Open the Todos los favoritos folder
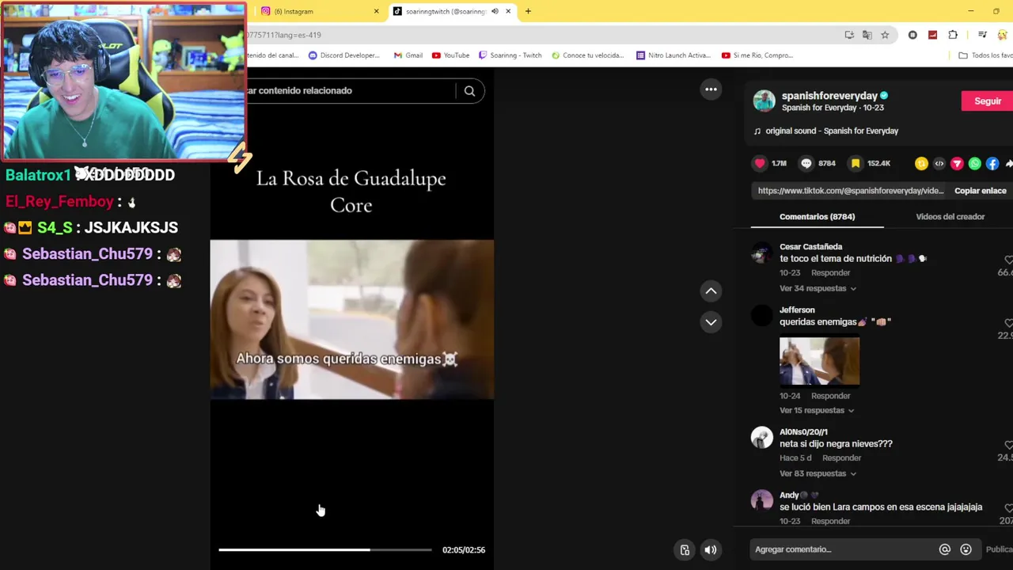Image resolution: width=1013 pixels, height=570 pixels. [985, 55]
